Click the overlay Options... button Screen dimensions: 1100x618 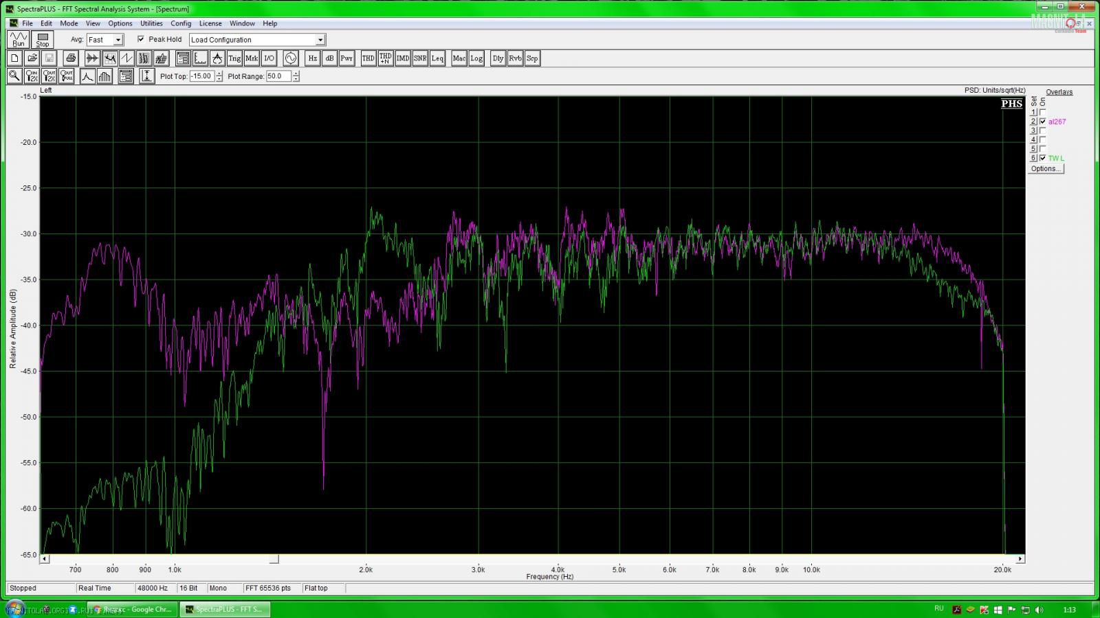click(1045, 169)
